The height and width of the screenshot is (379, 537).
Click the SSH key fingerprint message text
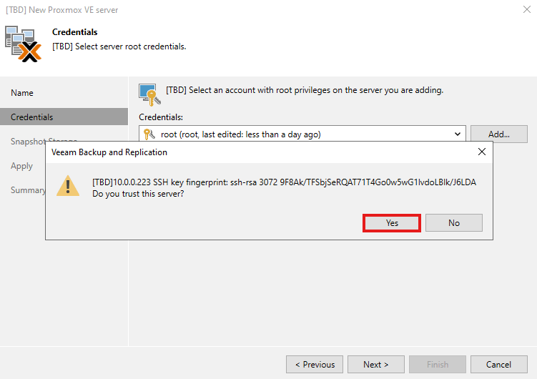pyautogui.click(x=285, y=182)
